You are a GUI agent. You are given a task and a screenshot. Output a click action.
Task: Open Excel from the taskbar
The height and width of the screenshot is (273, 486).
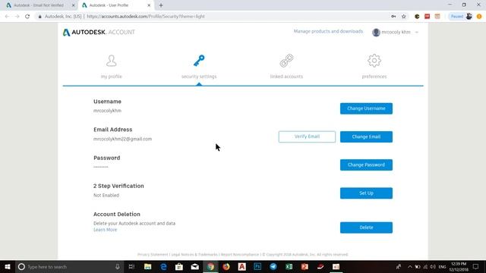[289, 266]
